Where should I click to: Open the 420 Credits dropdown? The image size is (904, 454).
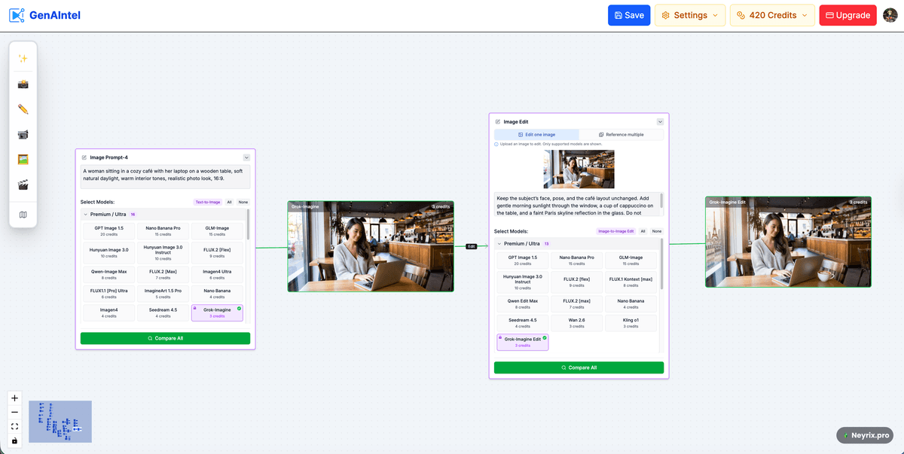click(x=772, y=15)
